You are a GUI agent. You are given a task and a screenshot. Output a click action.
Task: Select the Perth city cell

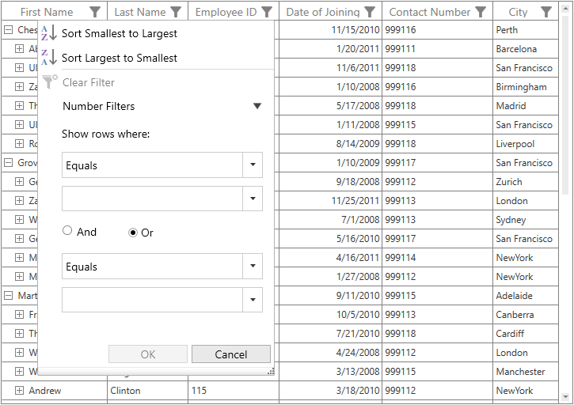coord(526,29)
